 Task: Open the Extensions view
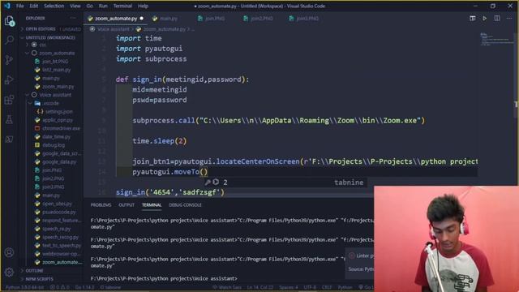click(9, 100)
